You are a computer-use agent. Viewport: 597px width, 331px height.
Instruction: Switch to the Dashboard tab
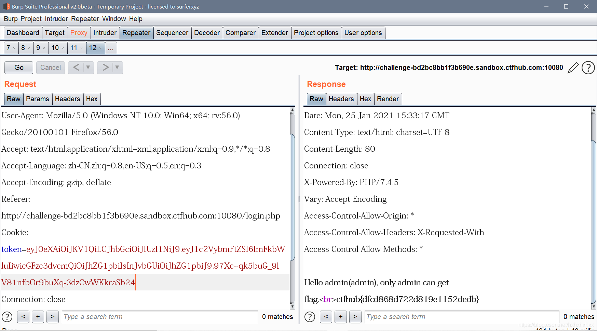click(23, 33)
